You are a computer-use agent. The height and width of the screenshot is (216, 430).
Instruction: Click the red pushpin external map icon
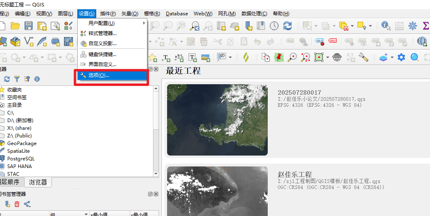point(279,57)
